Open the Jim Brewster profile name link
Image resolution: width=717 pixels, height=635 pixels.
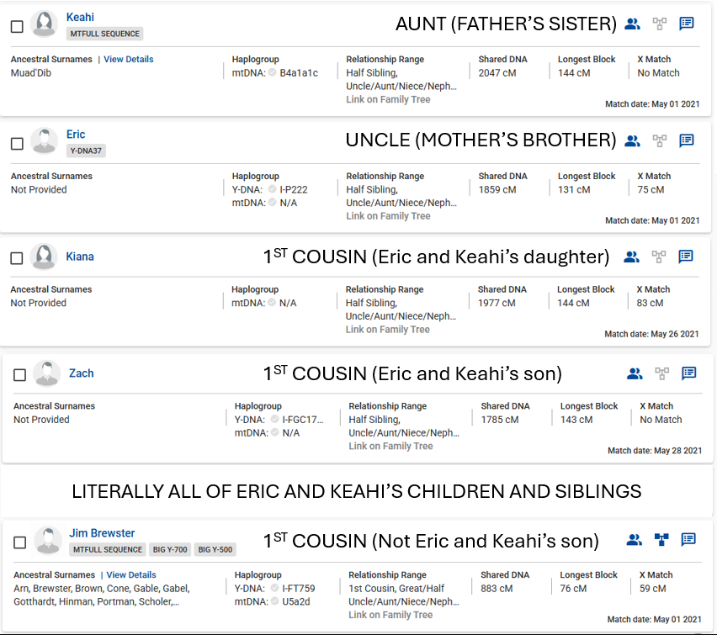tap(102, 533)
